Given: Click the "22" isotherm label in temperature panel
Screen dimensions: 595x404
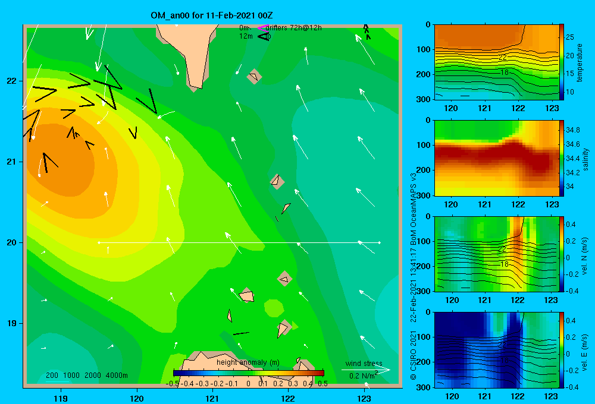Looking at the screenshot, I should [x=502, y=58].
